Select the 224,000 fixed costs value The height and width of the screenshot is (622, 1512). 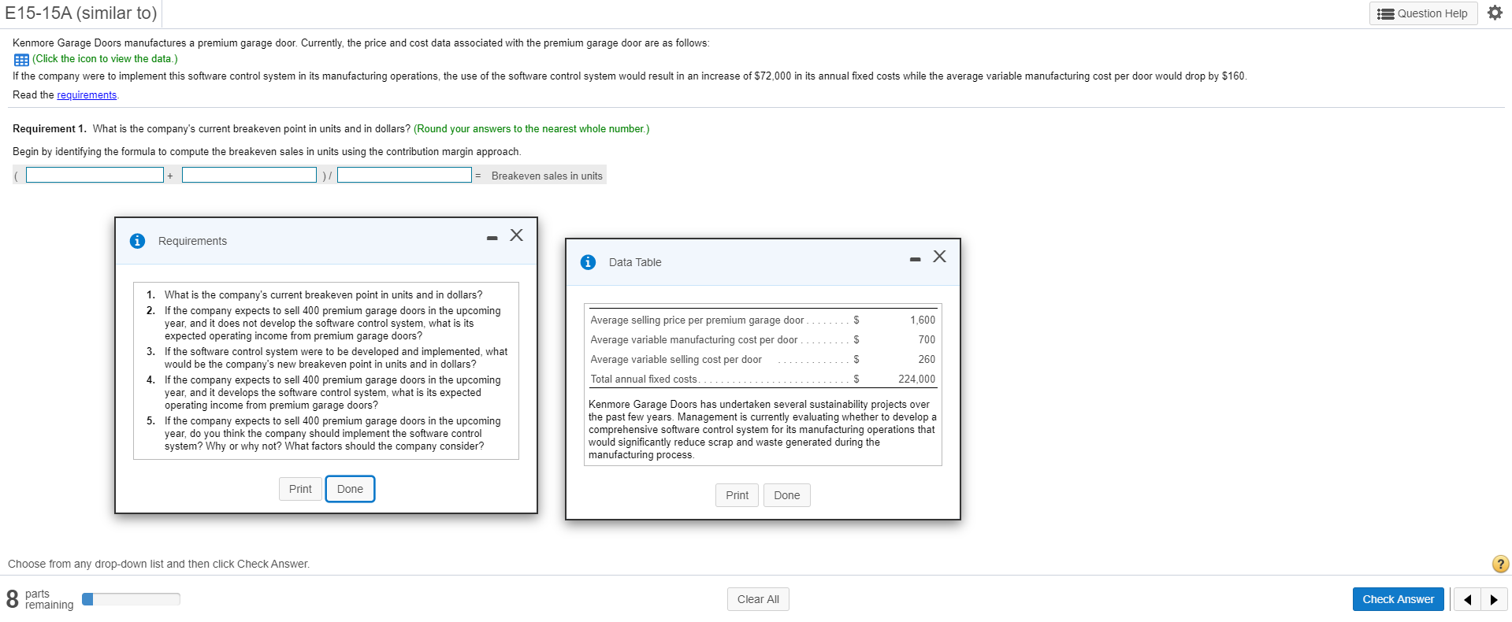[917, 379]
